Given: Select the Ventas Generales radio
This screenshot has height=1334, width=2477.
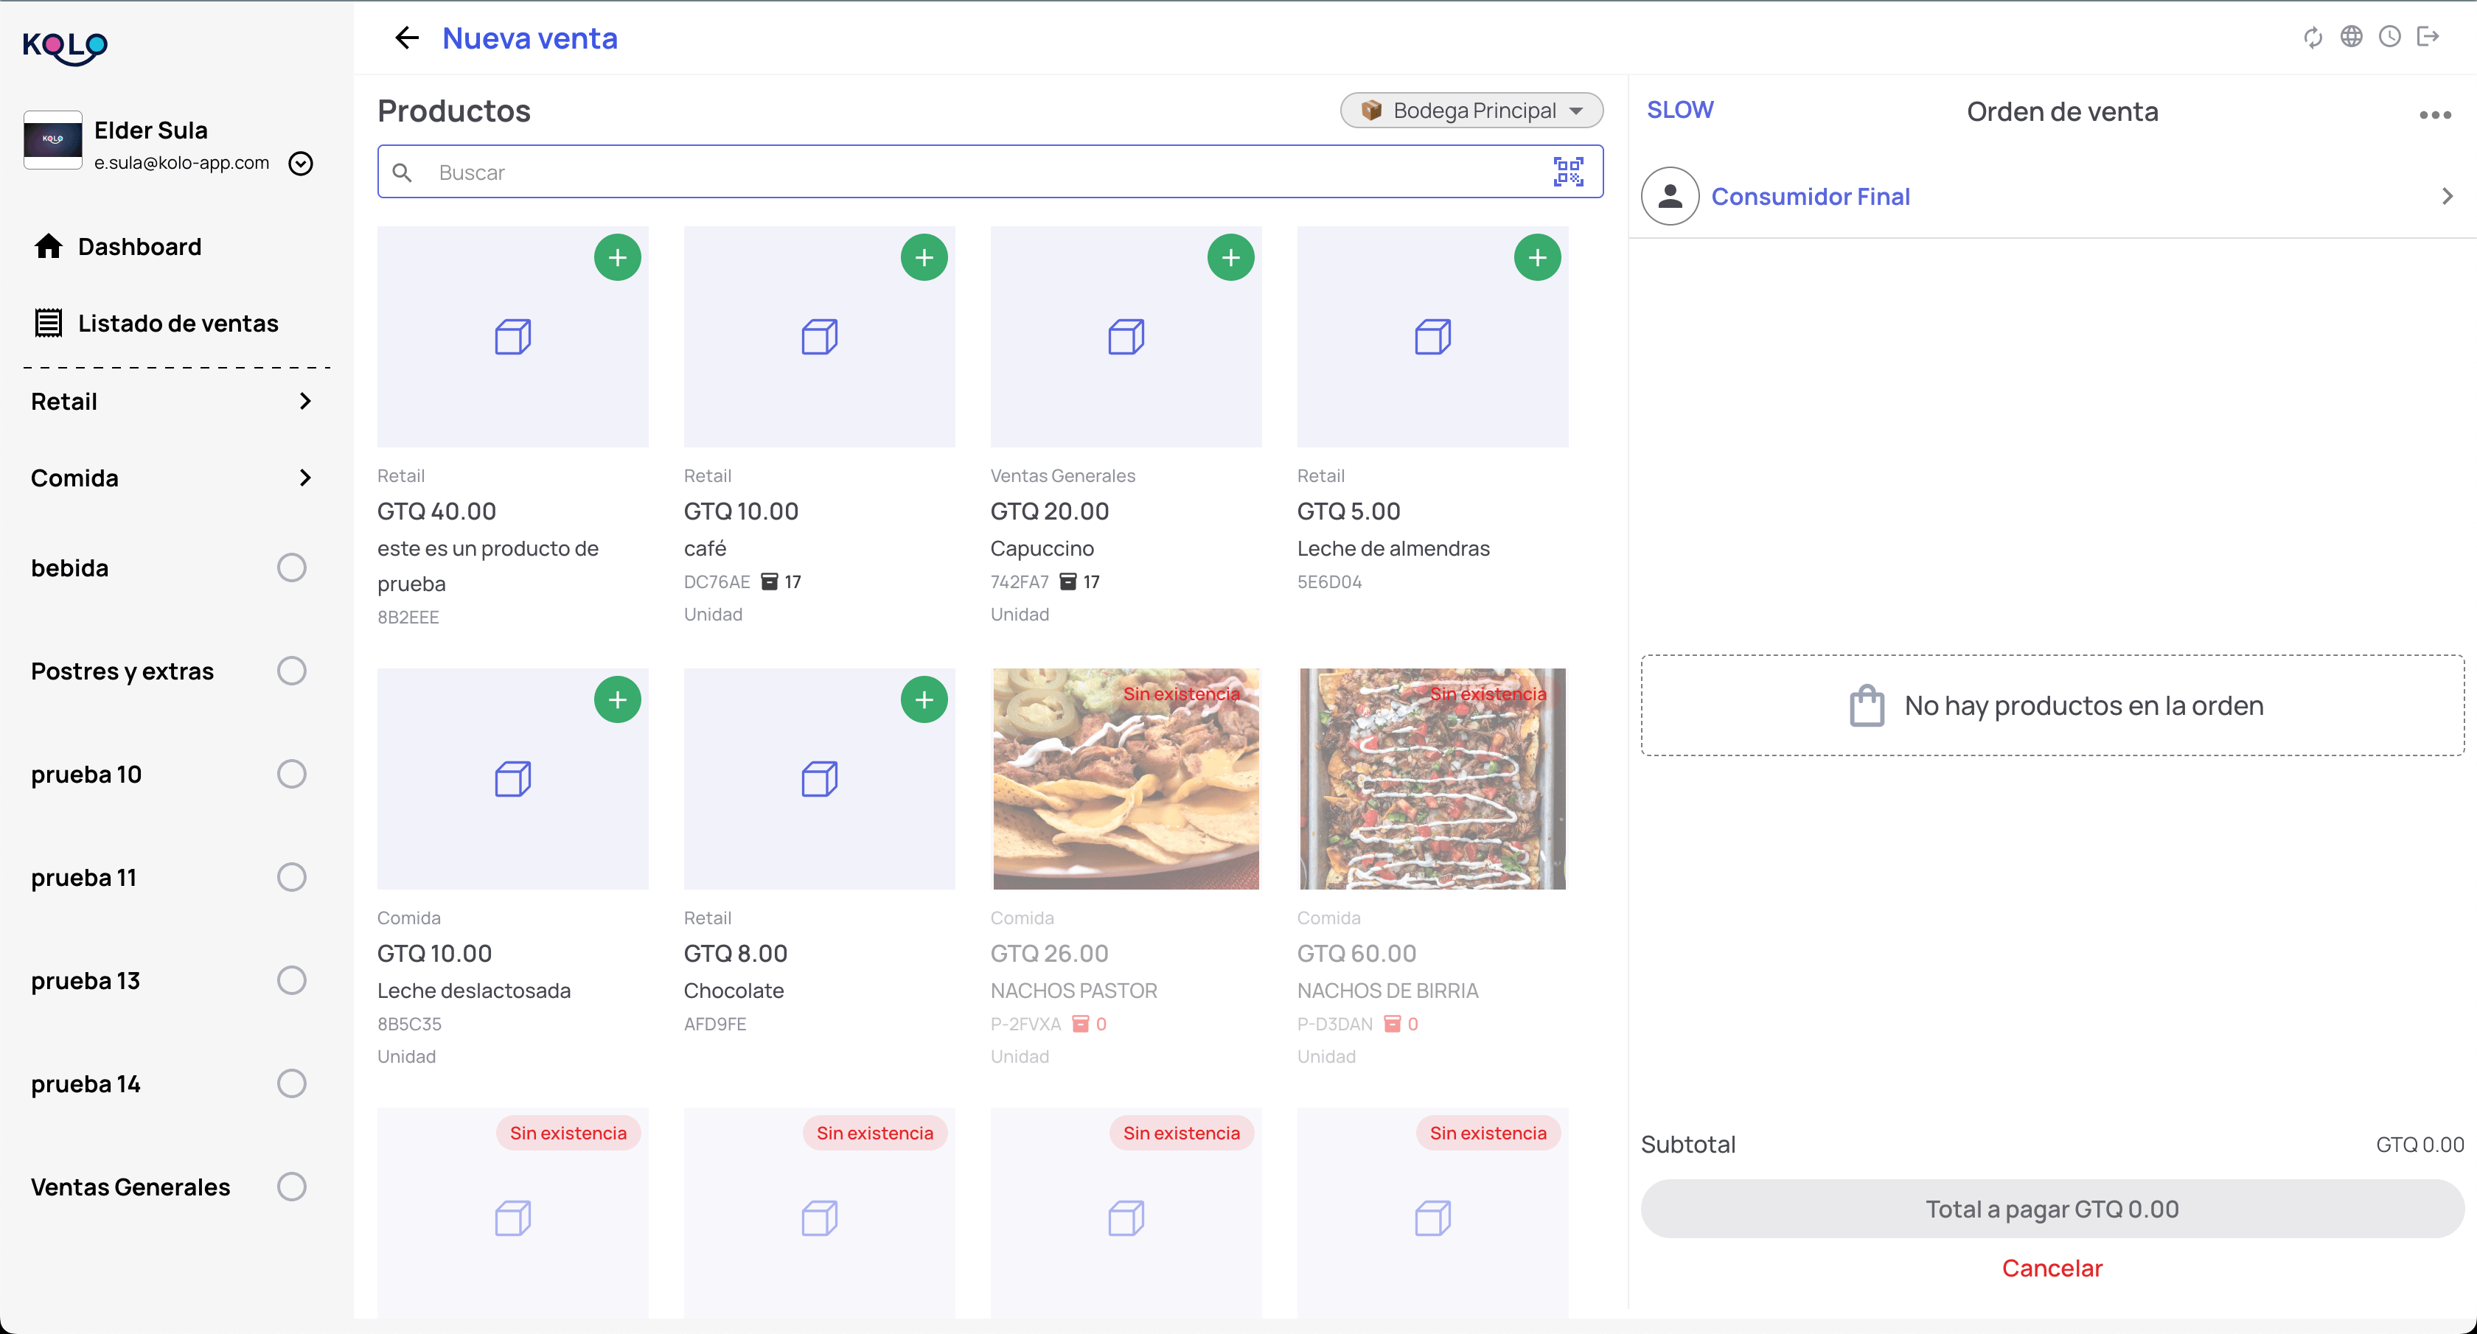Looking at the screenshot, I should coord(291,1187).
